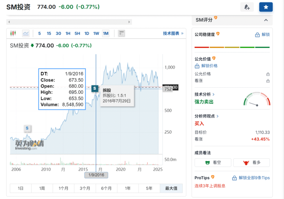Vote bearish with the 看空 button

(x=214, y=163)
